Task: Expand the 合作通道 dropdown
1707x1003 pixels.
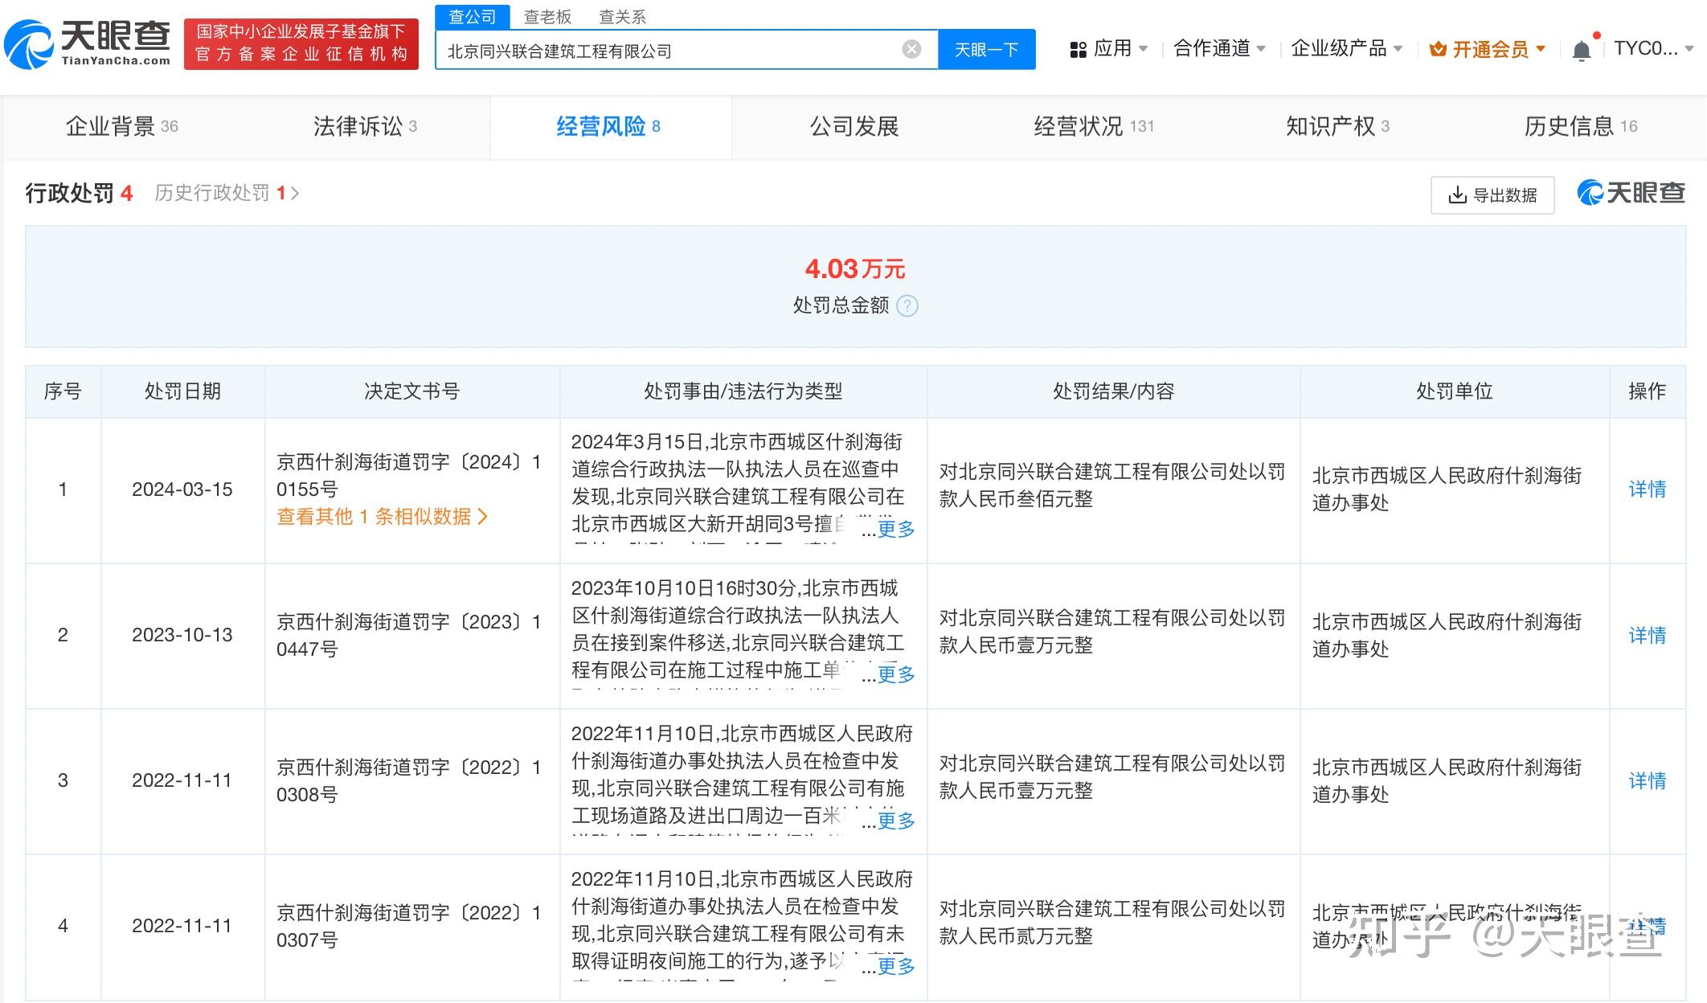Action: click(x=1219, y=49)
